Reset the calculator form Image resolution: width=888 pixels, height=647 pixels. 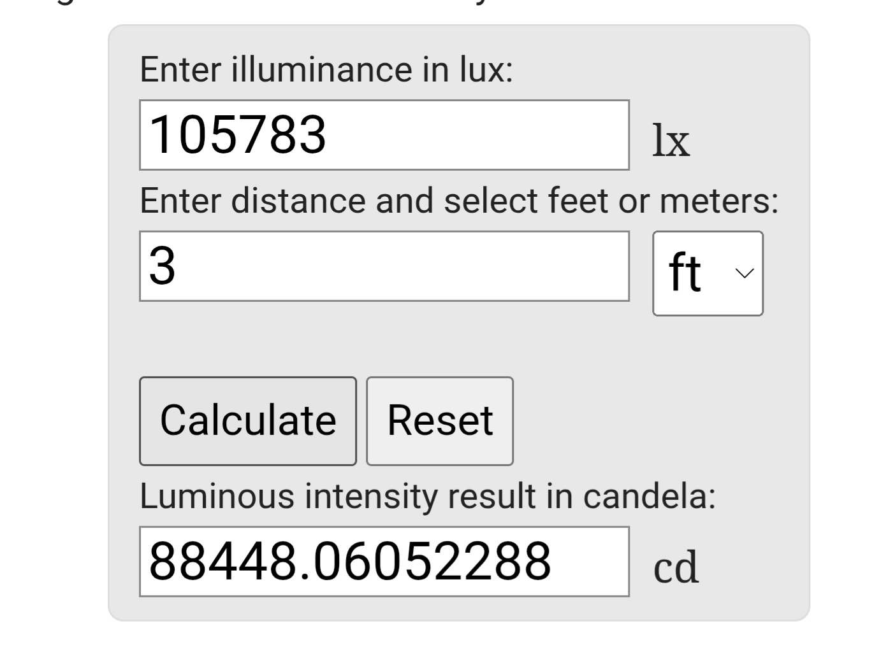point(440,421)
